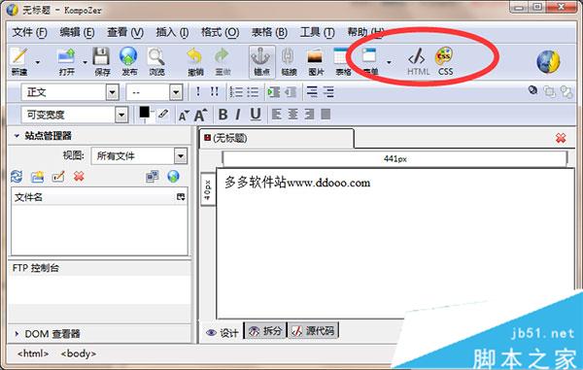Apply bulleted list formatting

pyautogui.click(x=253, y=92)
